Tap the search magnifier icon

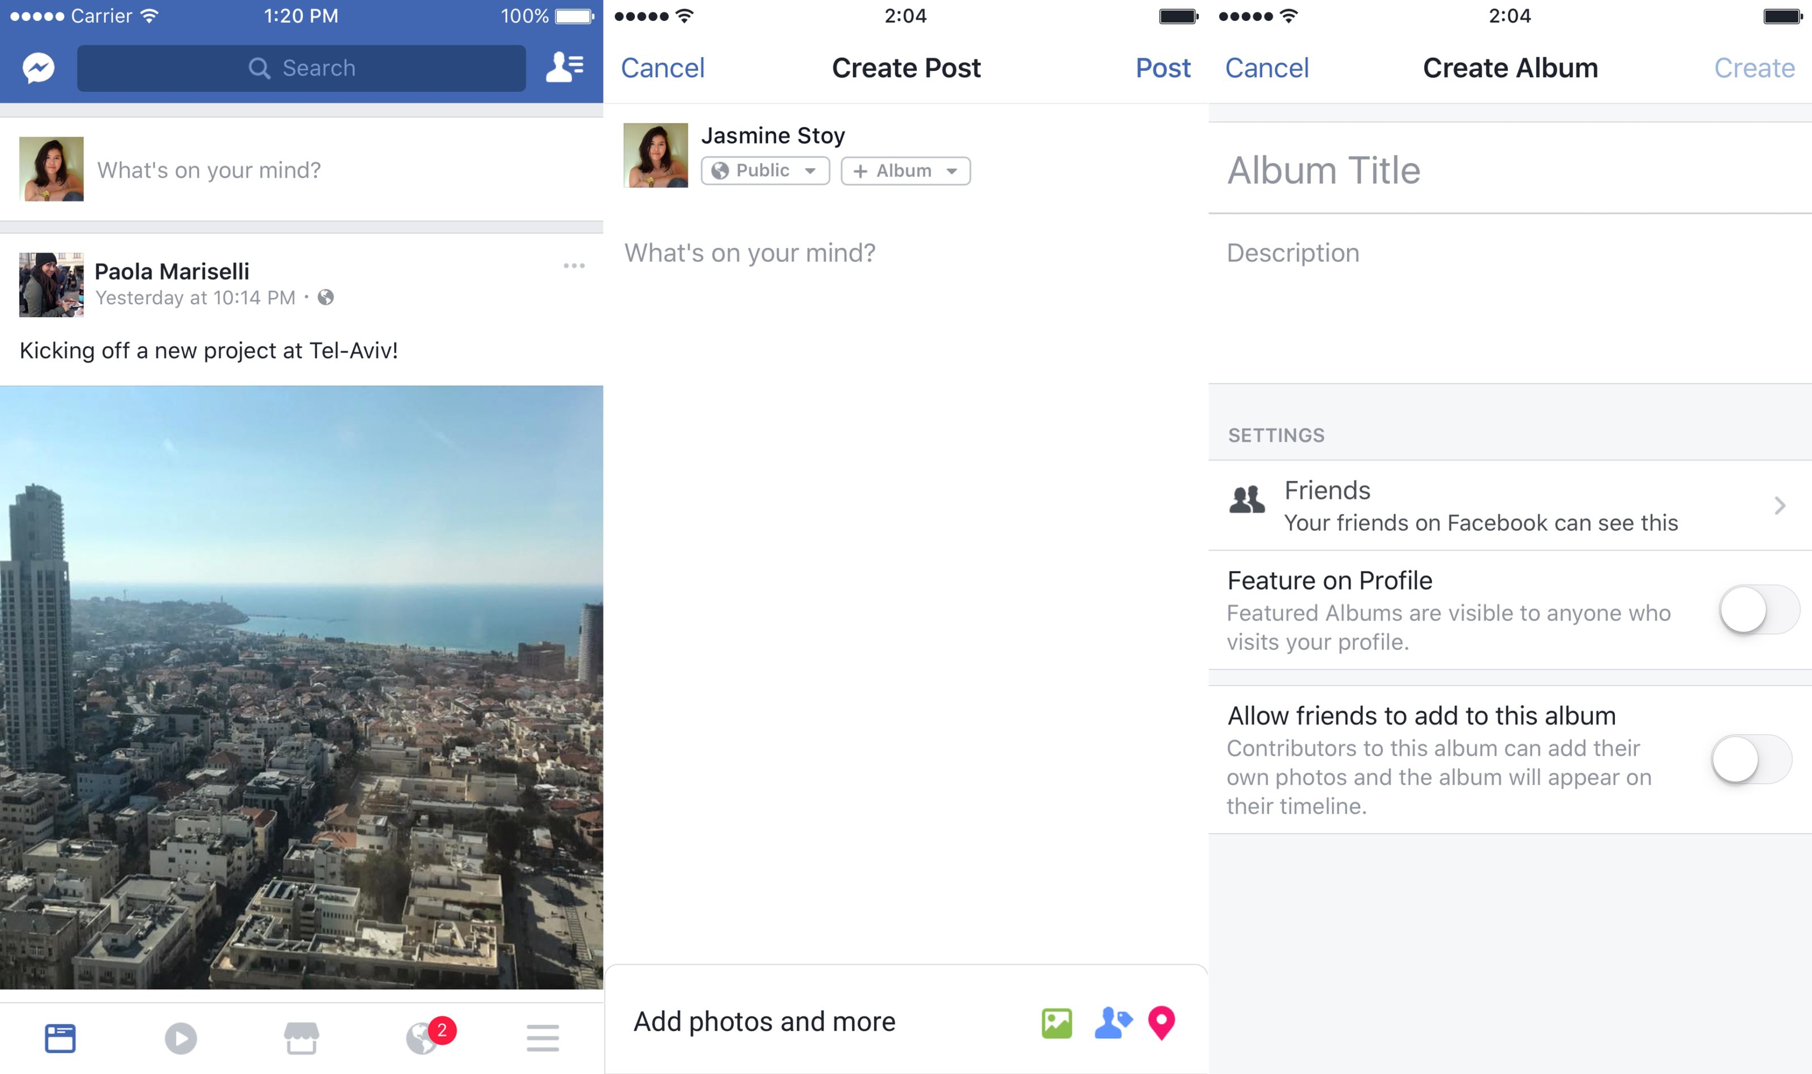pos(259,68)
